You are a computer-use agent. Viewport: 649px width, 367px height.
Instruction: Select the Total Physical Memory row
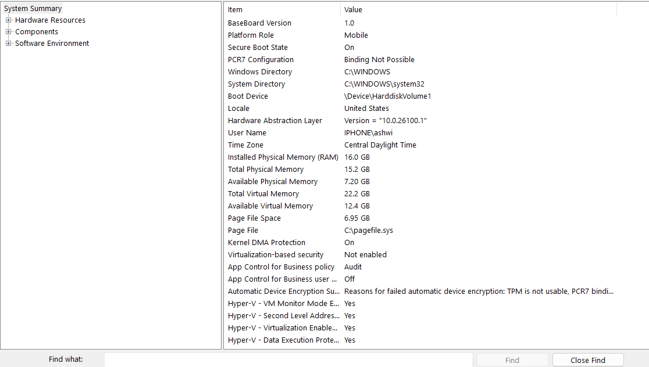[420, 170]
